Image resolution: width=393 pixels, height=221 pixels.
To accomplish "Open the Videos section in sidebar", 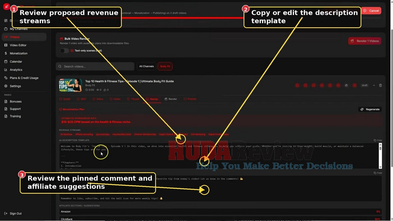I will (x=24, y=37).
